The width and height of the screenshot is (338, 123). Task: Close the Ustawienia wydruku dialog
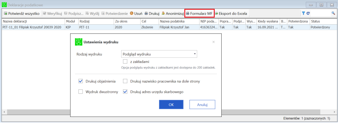tap(213, 42)
